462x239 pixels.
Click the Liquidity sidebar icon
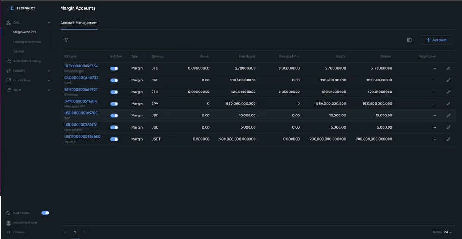pos(8,71)
